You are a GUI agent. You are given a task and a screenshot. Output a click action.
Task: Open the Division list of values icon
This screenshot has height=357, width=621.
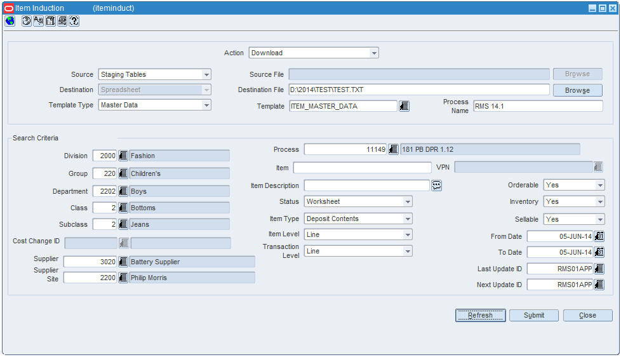(123, 156)
